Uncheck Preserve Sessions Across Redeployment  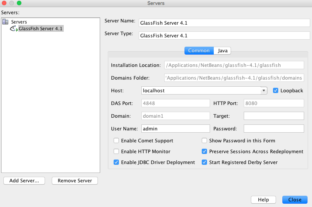coord(204,151)
